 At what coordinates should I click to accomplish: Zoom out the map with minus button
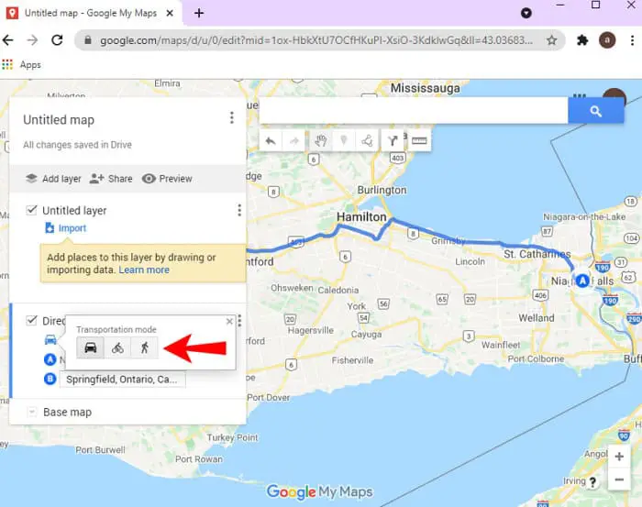tap(619, 479)
